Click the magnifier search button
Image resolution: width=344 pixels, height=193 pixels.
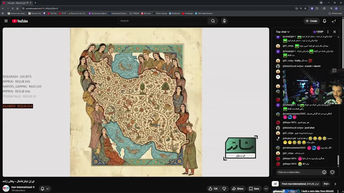pos(213,21)
